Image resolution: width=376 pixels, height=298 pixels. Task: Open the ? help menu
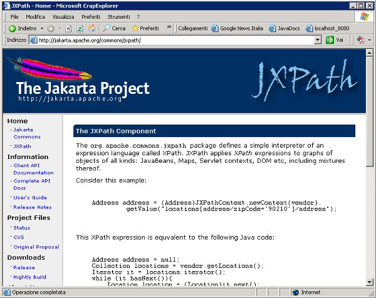pyautogui.click(x=138, y=17)
